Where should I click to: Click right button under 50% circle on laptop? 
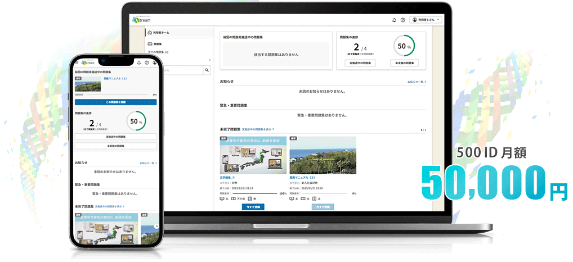(404, 63)
